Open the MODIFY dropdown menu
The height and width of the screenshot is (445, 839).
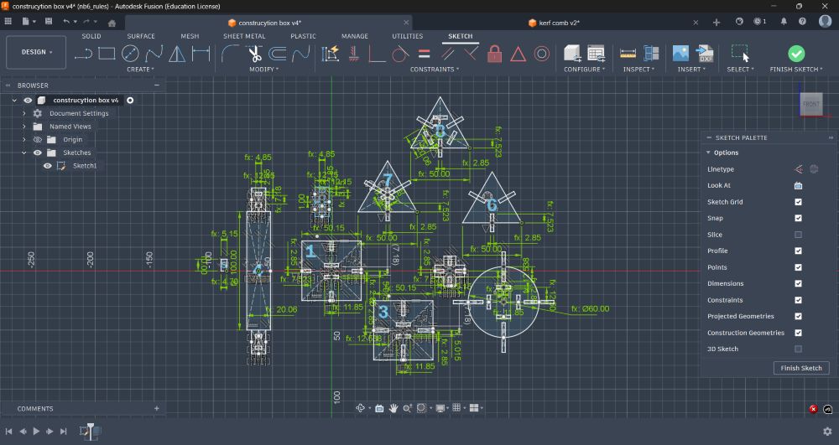[263, 70]
